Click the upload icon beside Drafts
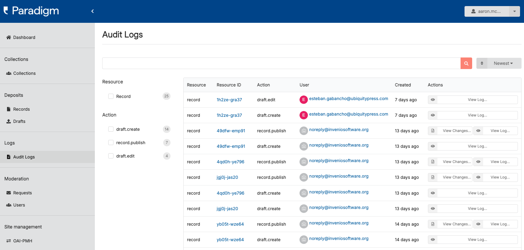The image size is (524, 250). [9, 121]
